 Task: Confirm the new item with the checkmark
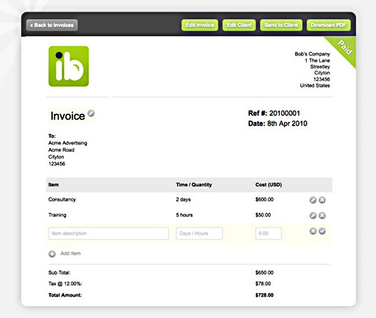(x=322, y=231)
